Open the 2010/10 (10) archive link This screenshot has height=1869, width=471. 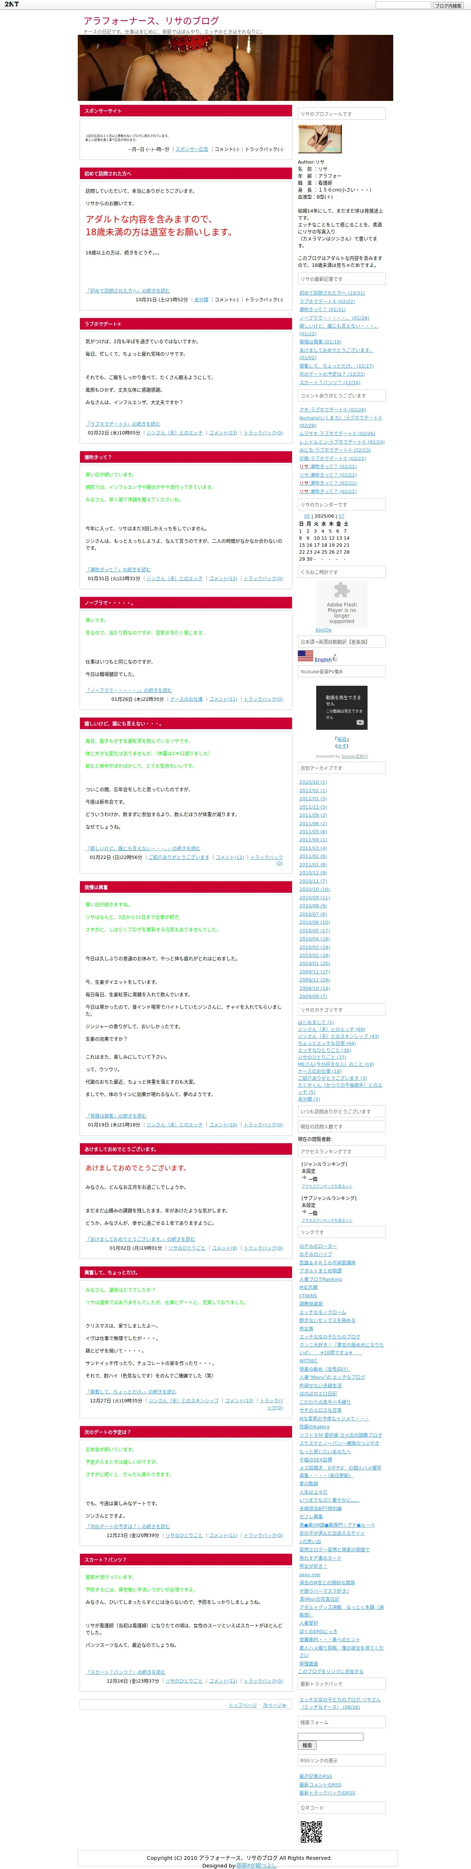(x=314, y=889)
